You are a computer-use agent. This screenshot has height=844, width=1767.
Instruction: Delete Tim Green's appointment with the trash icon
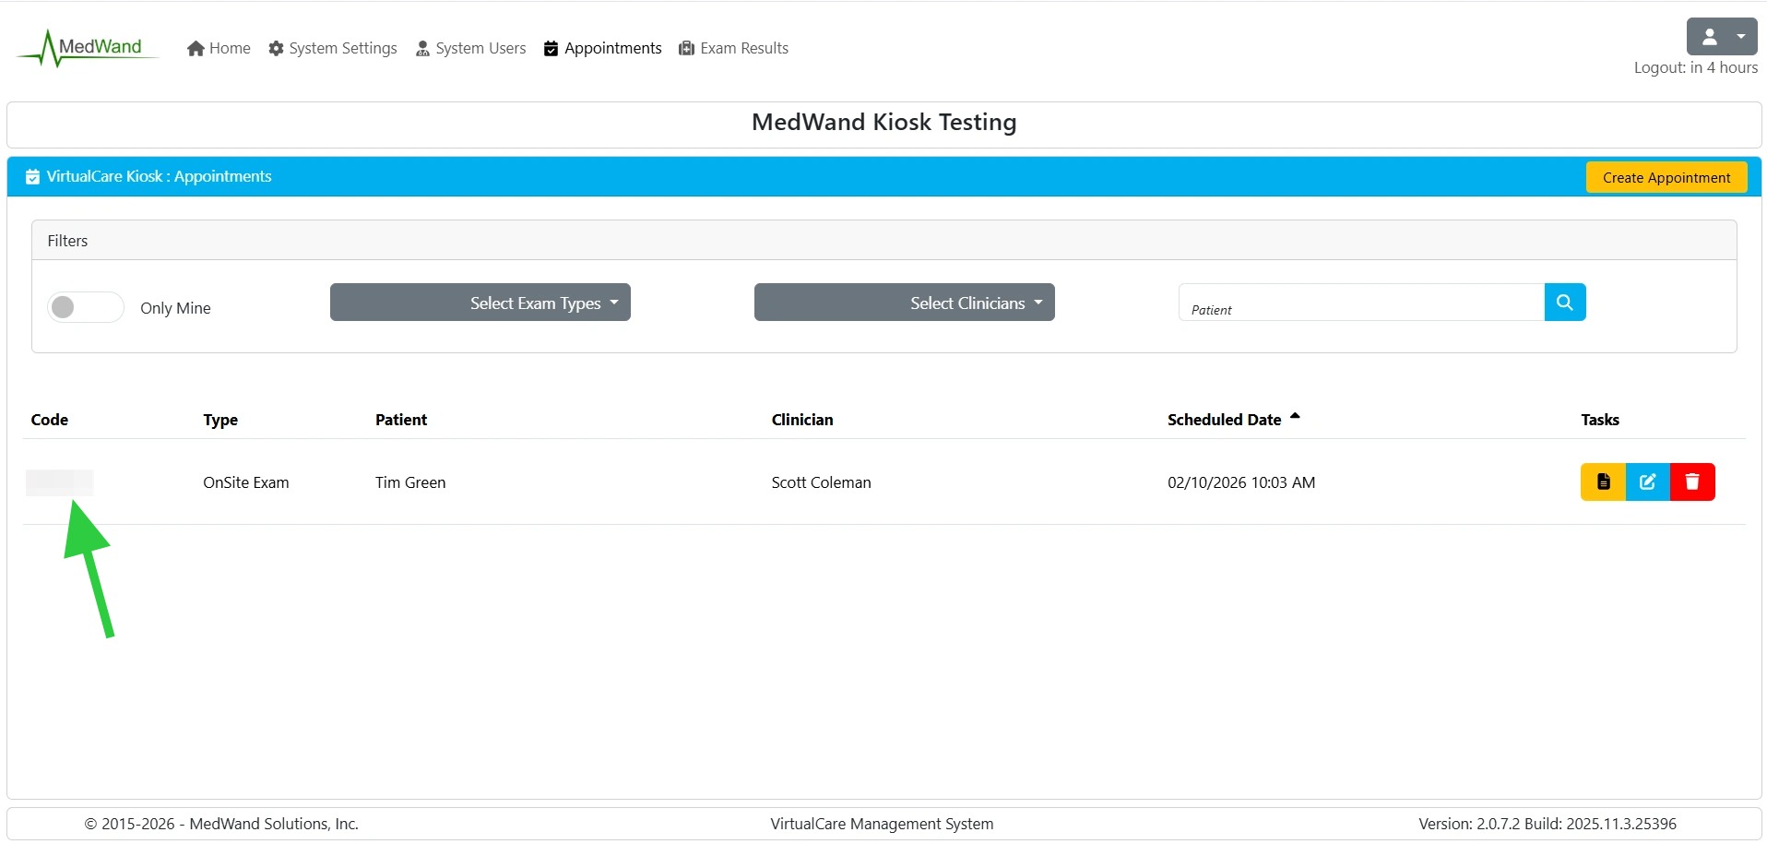coord(1692,481)
